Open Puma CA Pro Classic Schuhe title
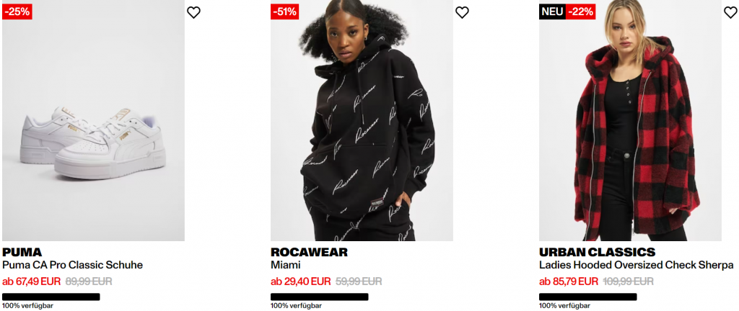Viewport: 739px width, 311px height. click(73, 266)
